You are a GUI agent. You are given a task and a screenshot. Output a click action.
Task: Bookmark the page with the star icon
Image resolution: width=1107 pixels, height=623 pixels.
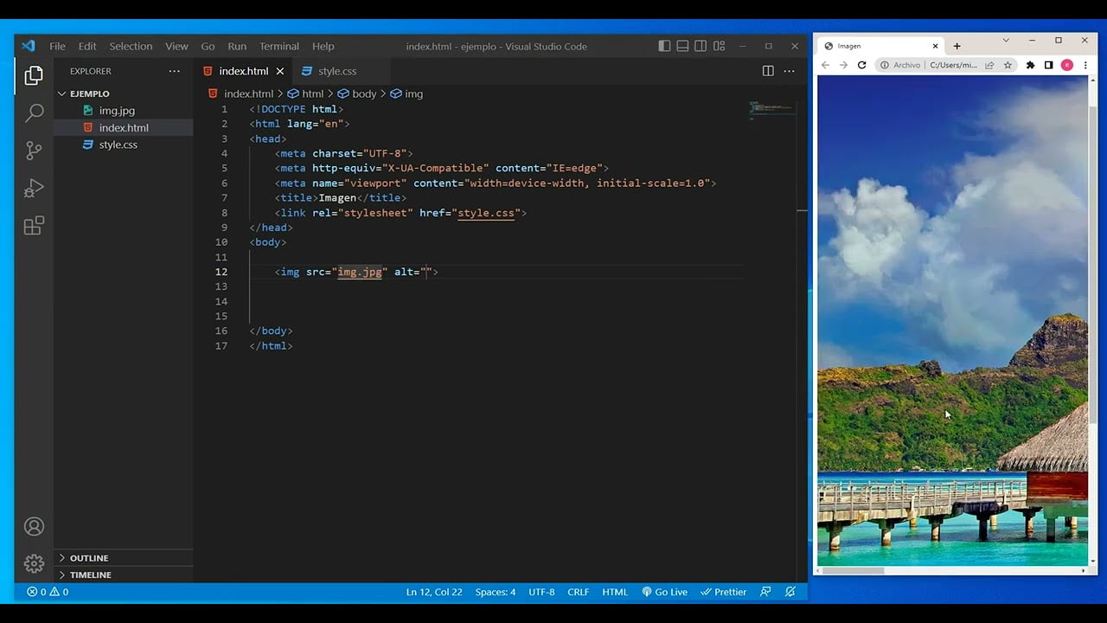1008,65
